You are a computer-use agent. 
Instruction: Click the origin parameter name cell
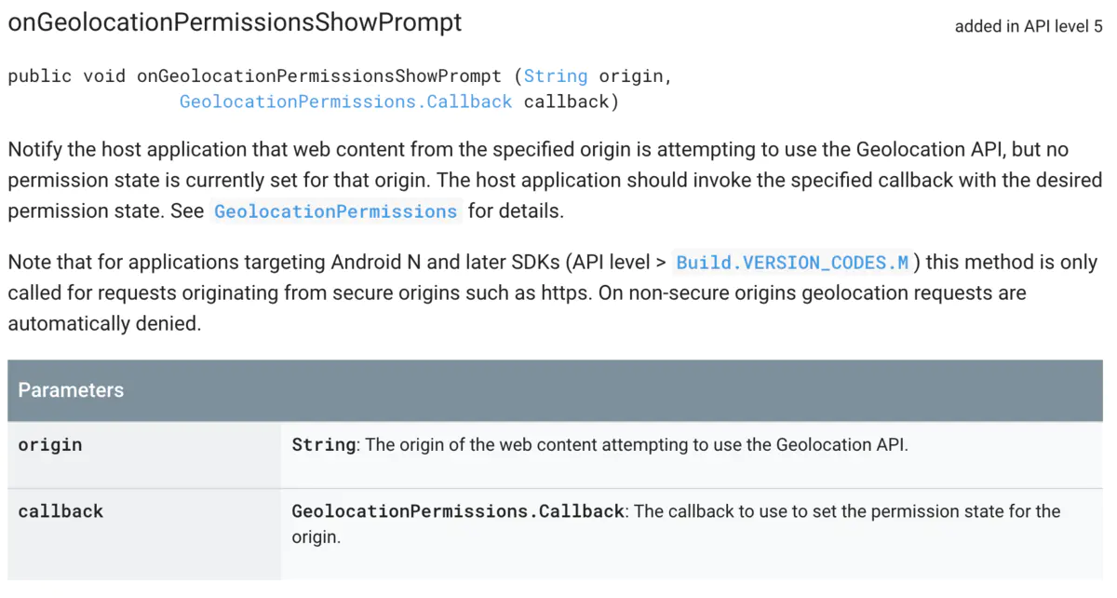tap(144, 455)
